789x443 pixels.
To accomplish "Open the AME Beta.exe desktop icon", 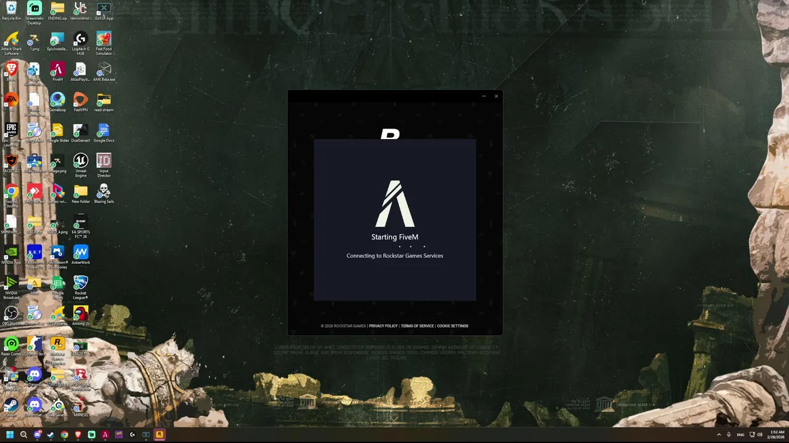I will pyautogui.click(x=104, y=72).
